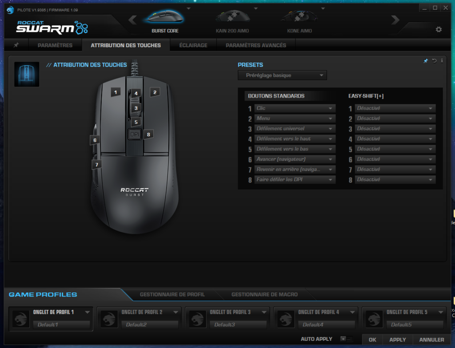Expand the Onglet de profil 5 arrow
The width and height of the screenshot is (455, 348).
[x=440, y=312]
